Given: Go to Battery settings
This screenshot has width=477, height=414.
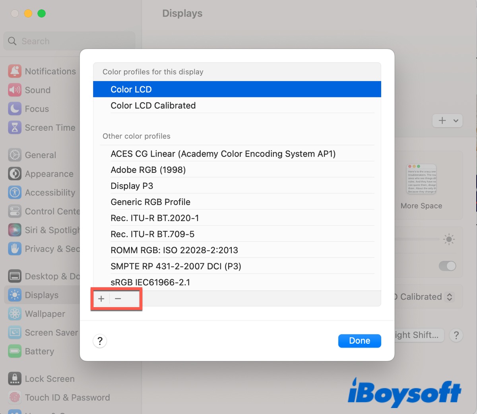Looking at the screenshot, I should [x=39, y=351].
